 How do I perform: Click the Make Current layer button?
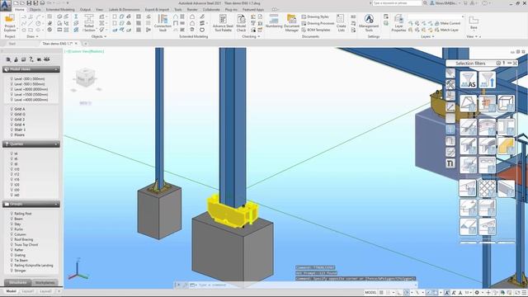[447, 23]
